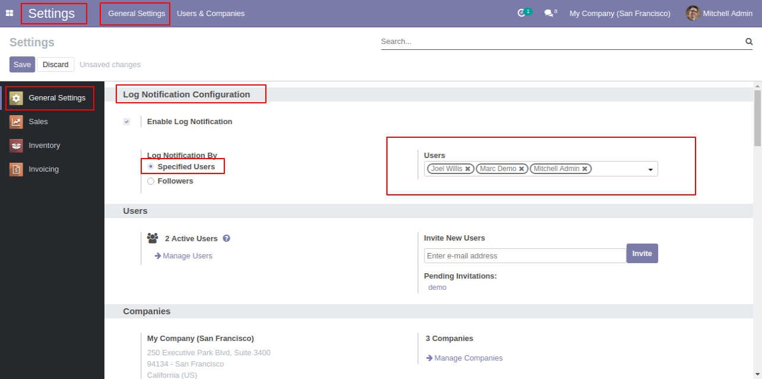Open Mitchell Admin user menu
The width and height of the screenshot is (762, 379).
719,13
